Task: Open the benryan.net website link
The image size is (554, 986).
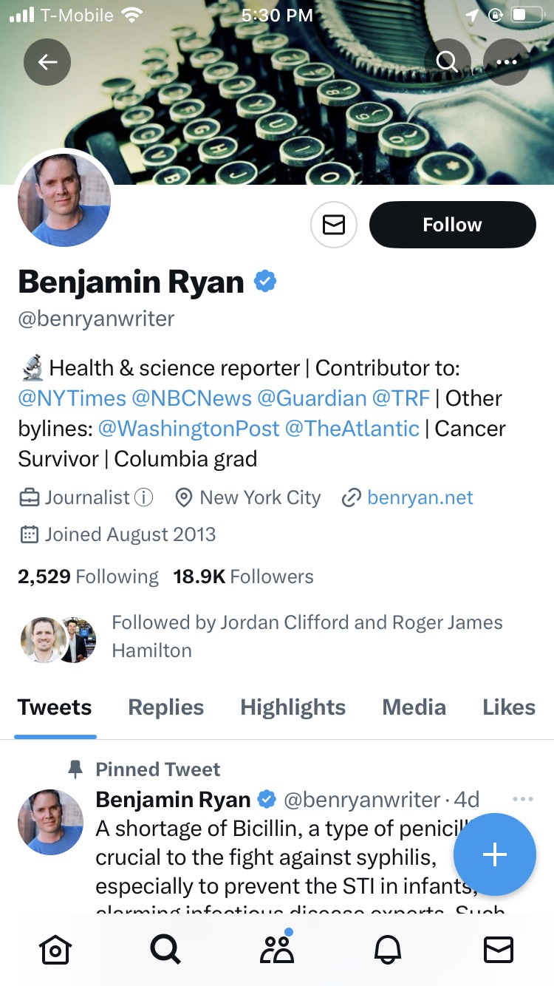Action: (x=420, y=498)
